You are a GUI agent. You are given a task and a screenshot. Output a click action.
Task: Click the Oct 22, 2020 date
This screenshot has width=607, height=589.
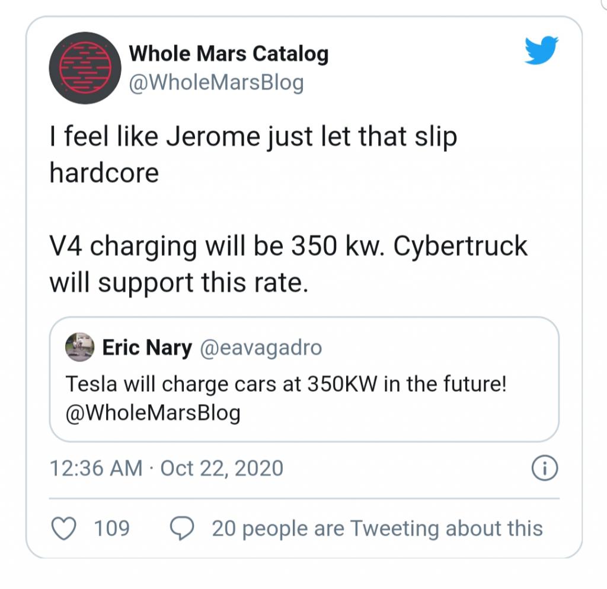(x=222, y=468)
